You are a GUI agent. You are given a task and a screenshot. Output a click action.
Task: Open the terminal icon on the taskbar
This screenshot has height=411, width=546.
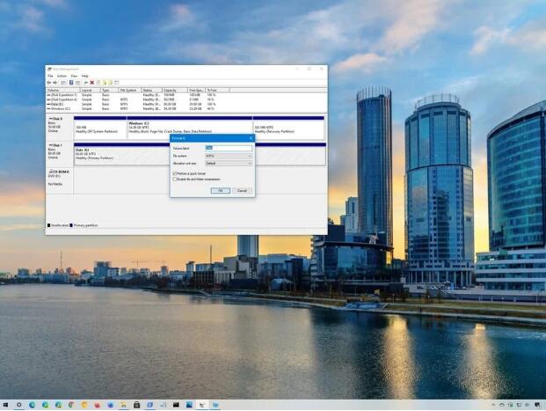[176, 405]
